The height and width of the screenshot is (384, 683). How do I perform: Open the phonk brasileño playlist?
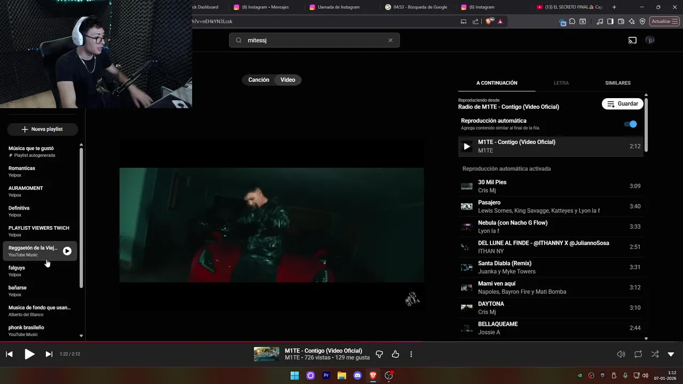tap(40, 331)
